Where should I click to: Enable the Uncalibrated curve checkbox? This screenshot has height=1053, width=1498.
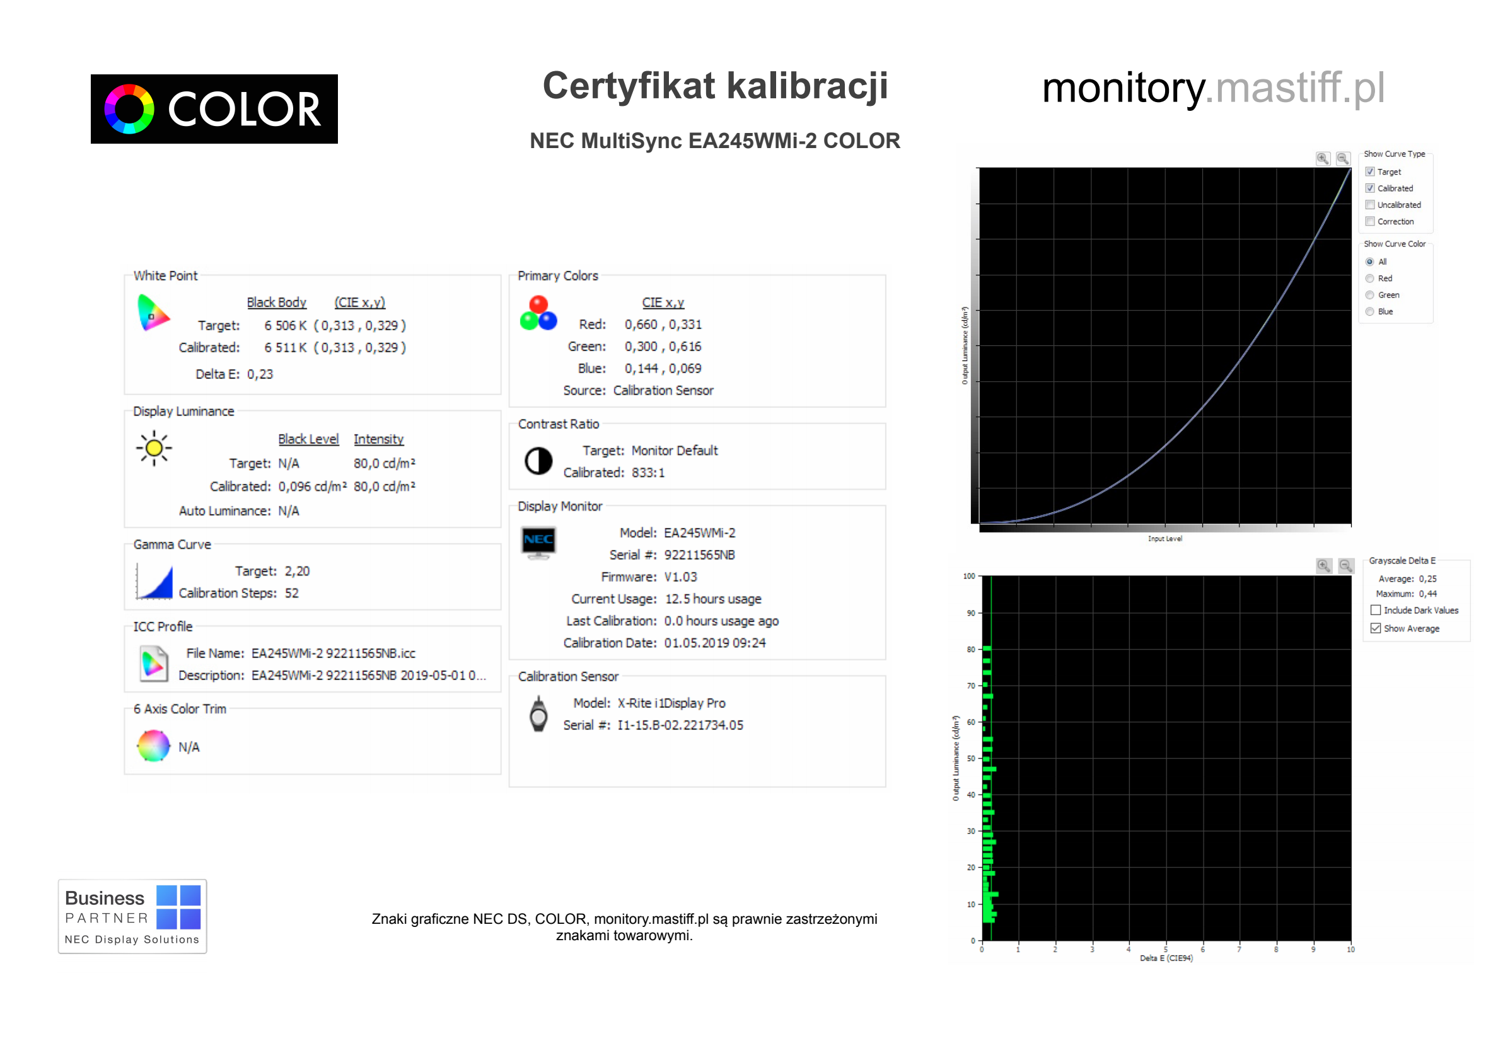[x=1370, y=205]
